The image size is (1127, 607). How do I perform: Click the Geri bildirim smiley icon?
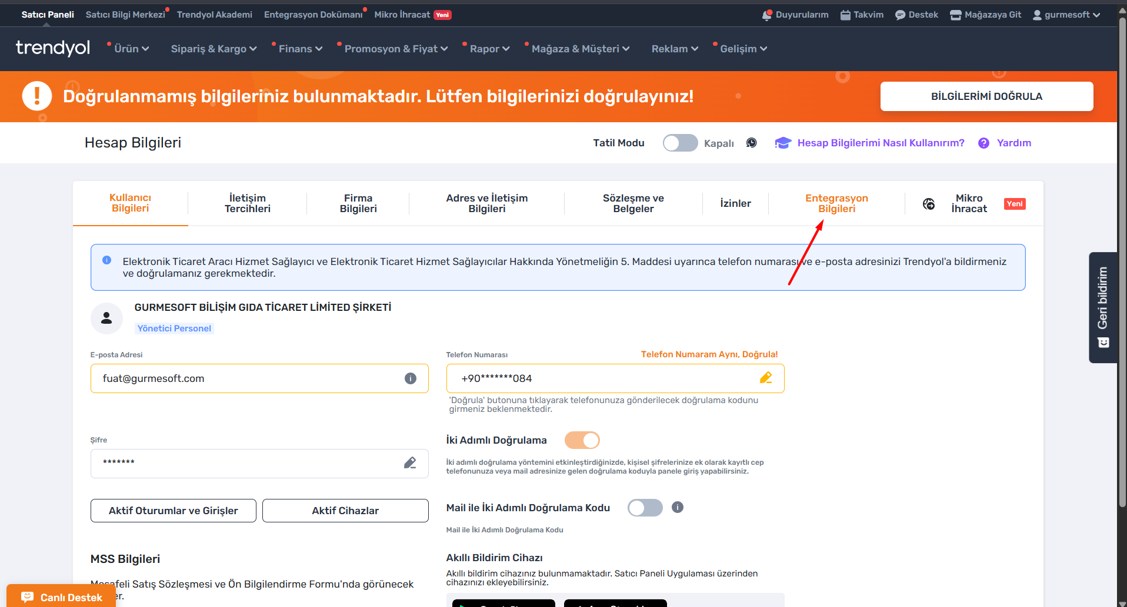(x=1103, y=343)
